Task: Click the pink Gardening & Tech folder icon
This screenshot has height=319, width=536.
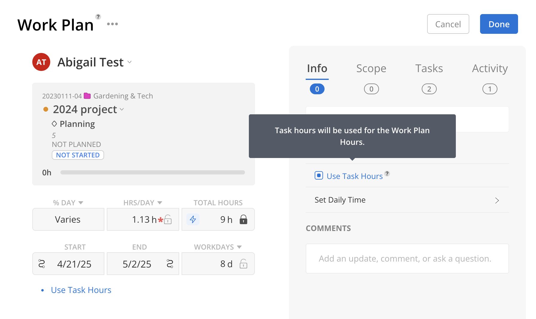Action: point(87,96)
